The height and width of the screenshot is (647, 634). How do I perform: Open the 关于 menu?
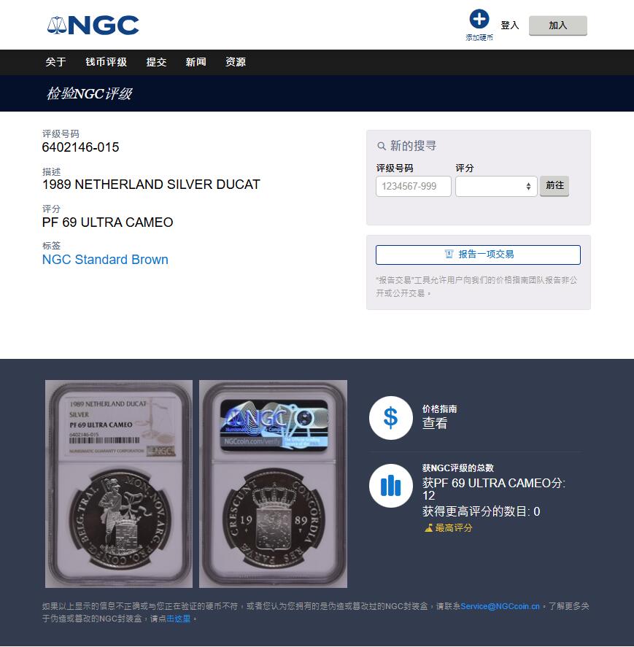(55, 62)
